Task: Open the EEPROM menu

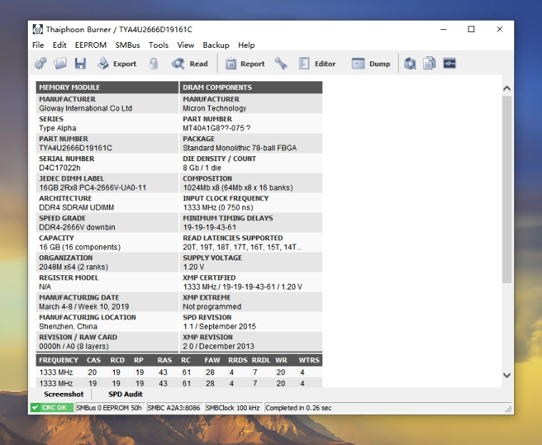Action: click(91, 45)
